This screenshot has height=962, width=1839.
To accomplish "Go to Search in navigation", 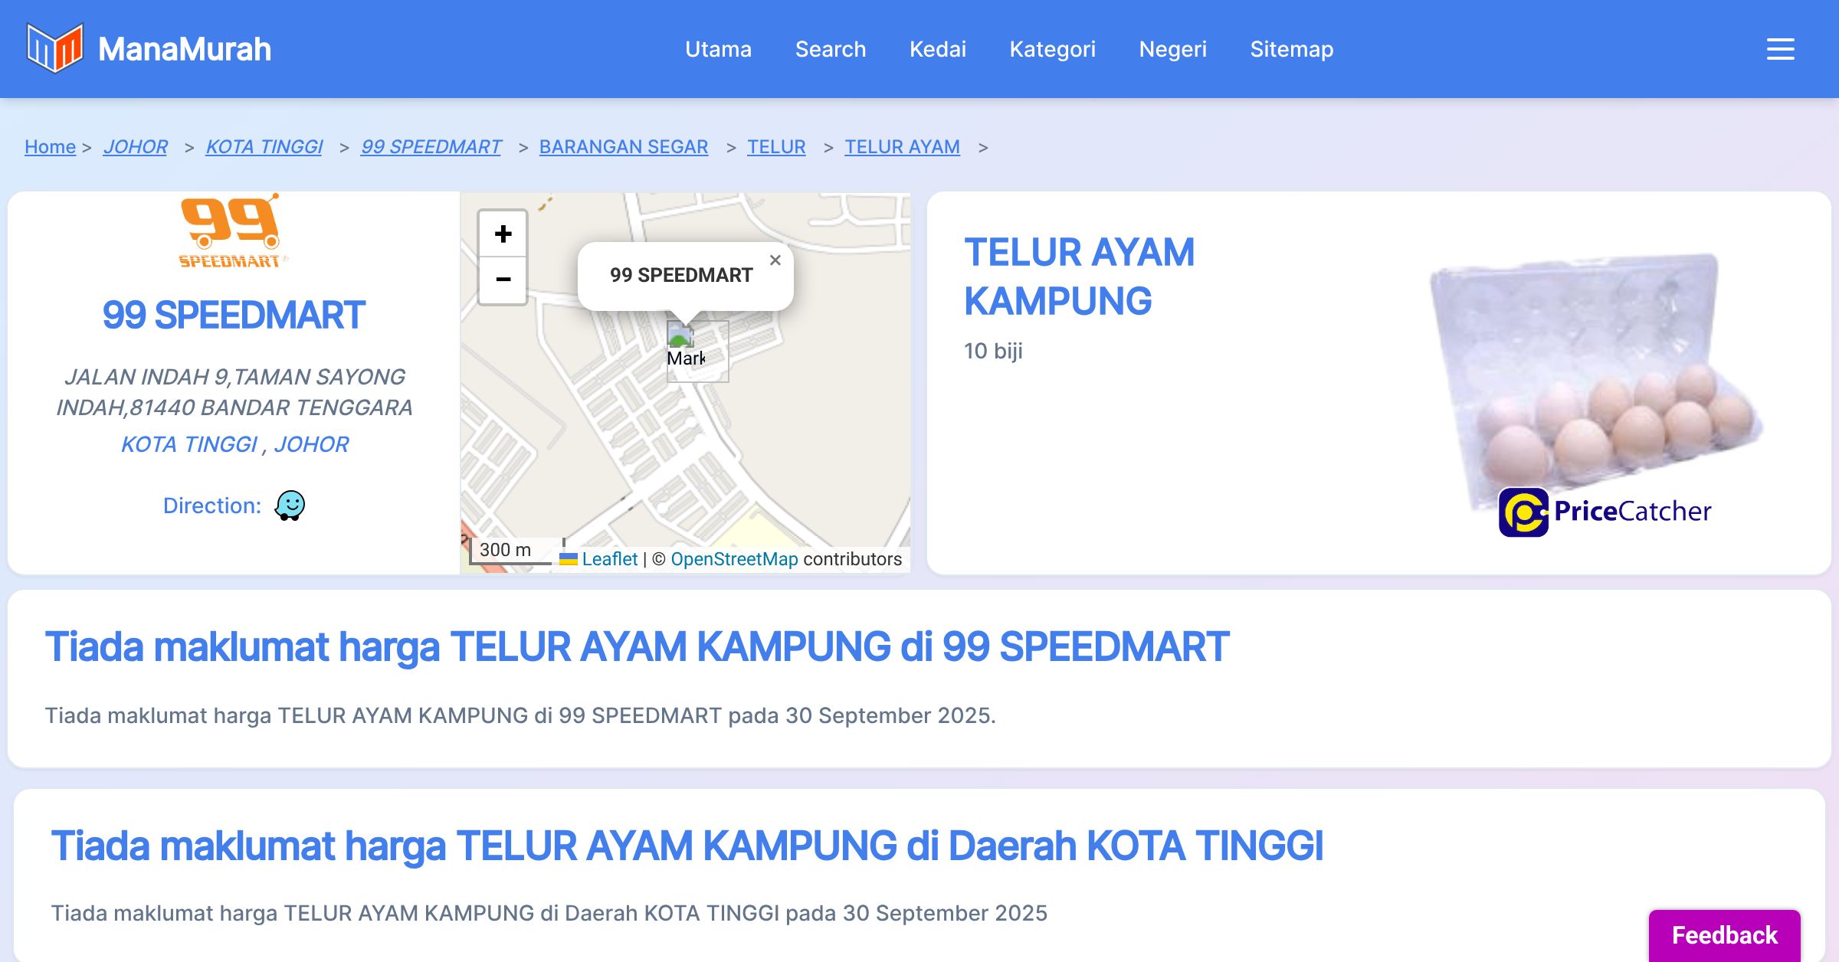I will point(830,49).
